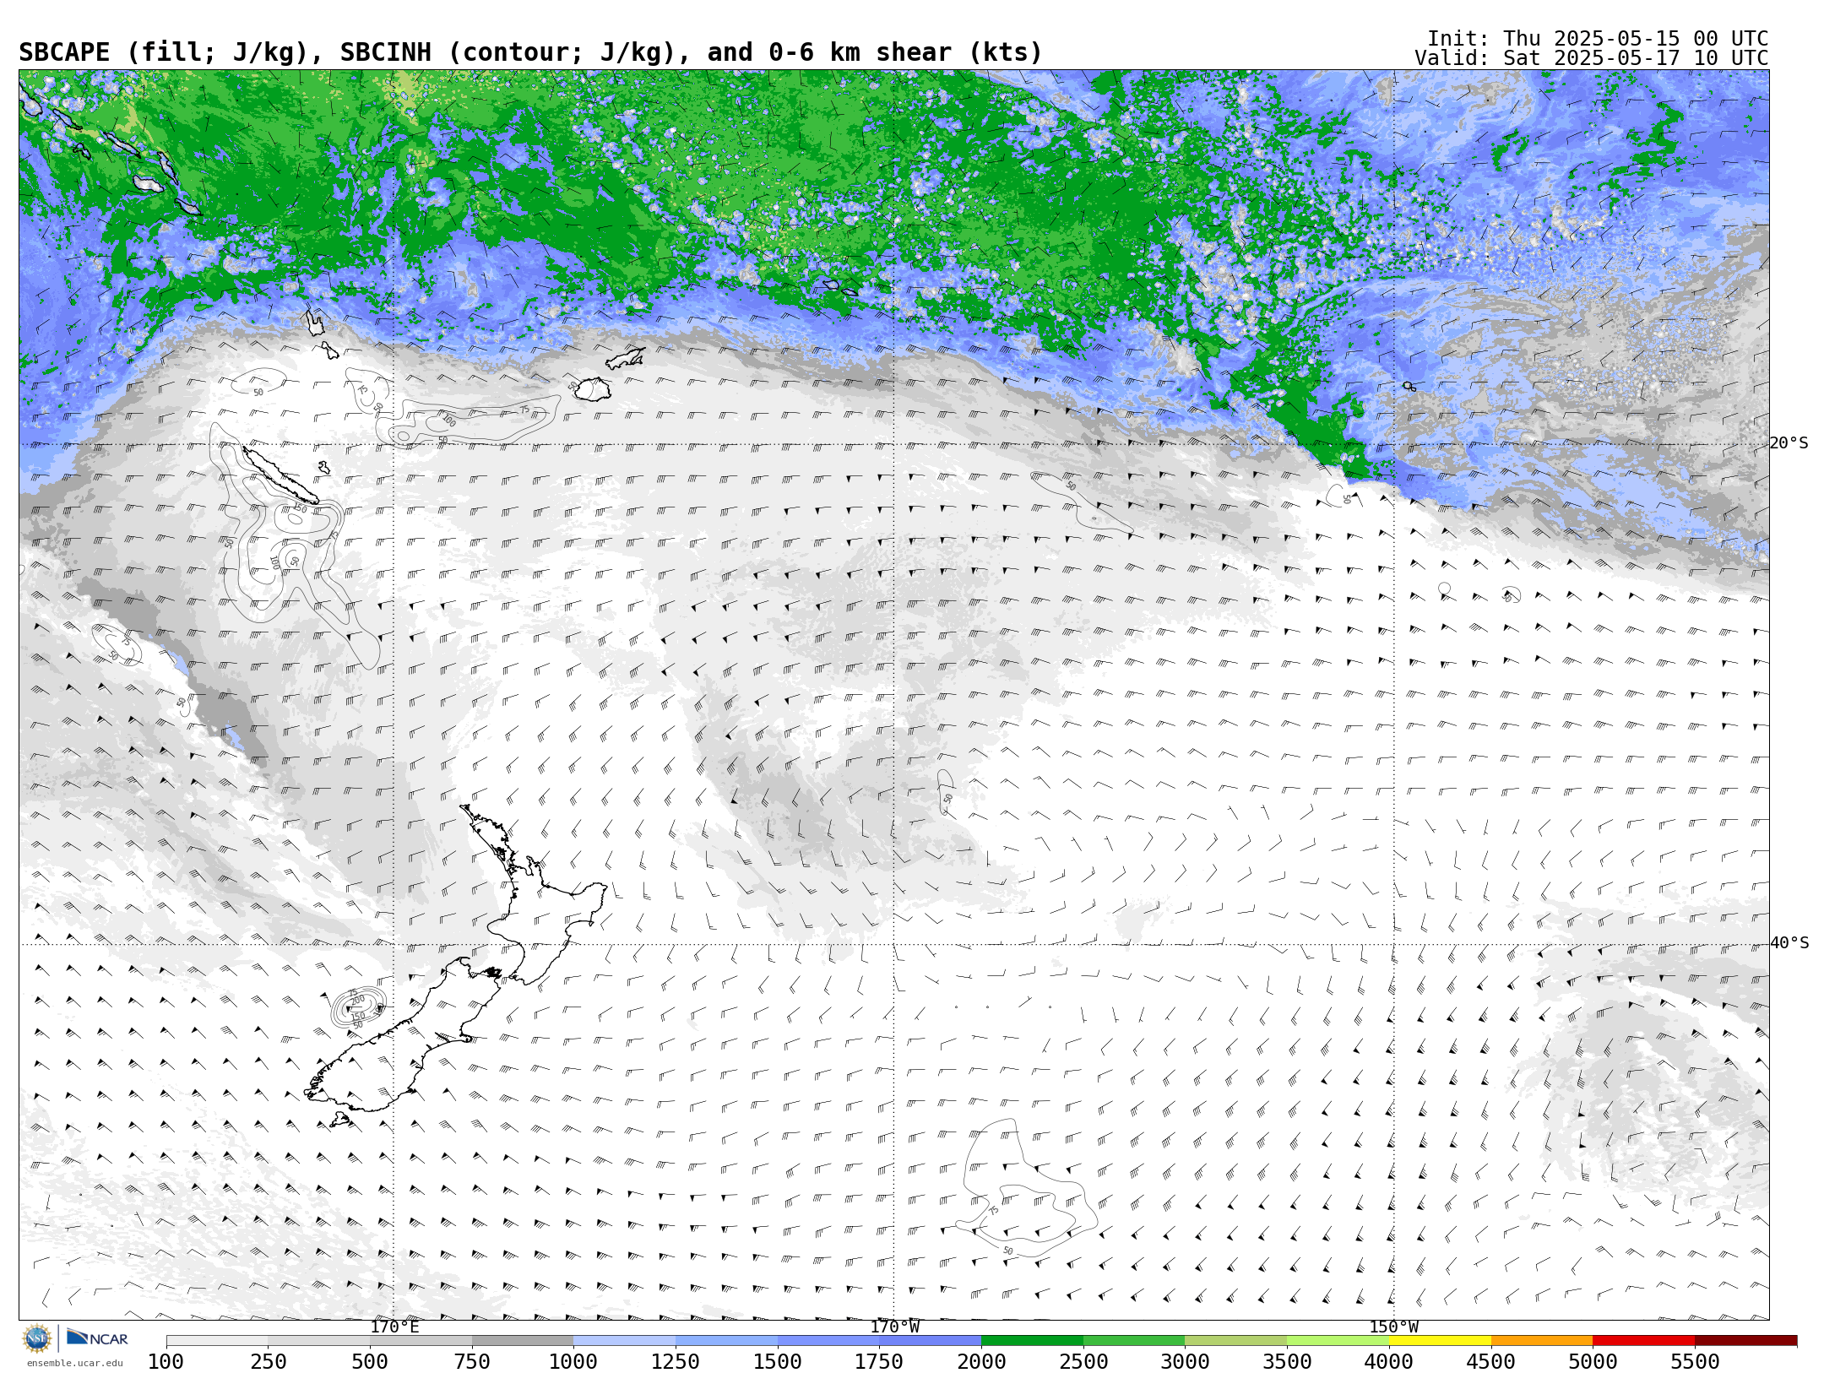Pick the lightest gray 100–250 colorbar segment

(x=217, y=1341)
